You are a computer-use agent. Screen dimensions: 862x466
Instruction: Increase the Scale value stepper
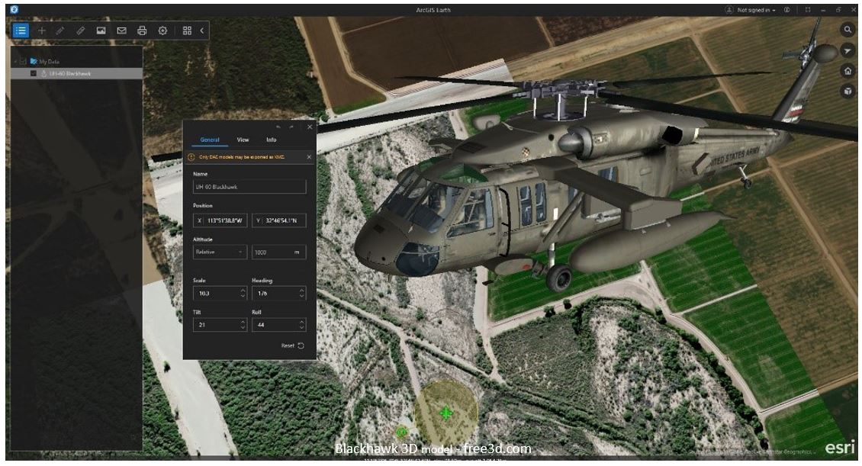tap(243, 290)
